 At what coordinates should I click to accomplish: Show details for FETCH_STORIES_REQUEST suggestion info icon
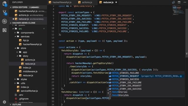(181, 76)
